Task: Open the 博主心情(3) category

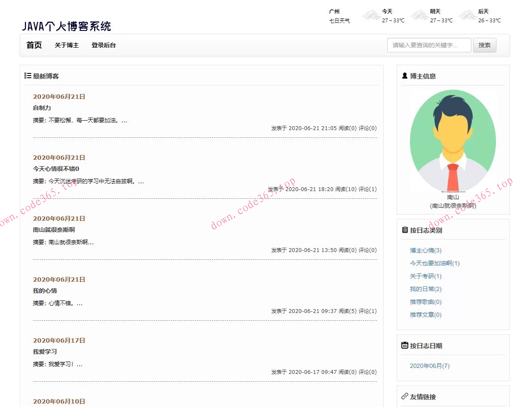Action: pyautogui.click(x=425, y=250)
